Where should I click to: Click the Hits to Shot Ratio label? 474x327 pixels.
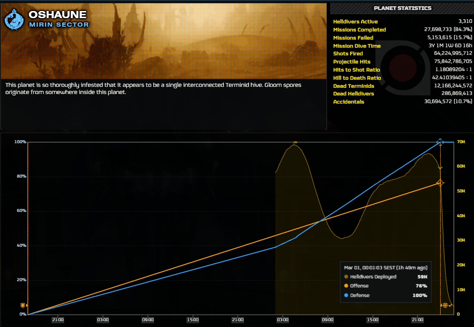357,70
